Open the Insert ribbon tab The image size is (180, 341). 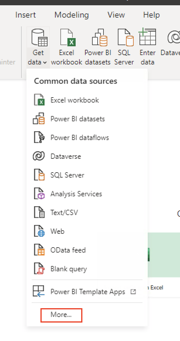pos(26,15)
